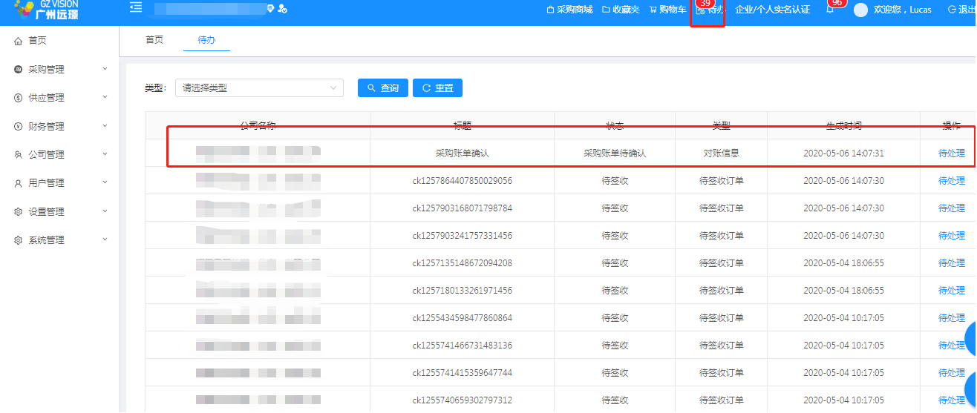Screen dimensions: 977x413
Task: Click the user avatar circle
Action: click(860, 10)
